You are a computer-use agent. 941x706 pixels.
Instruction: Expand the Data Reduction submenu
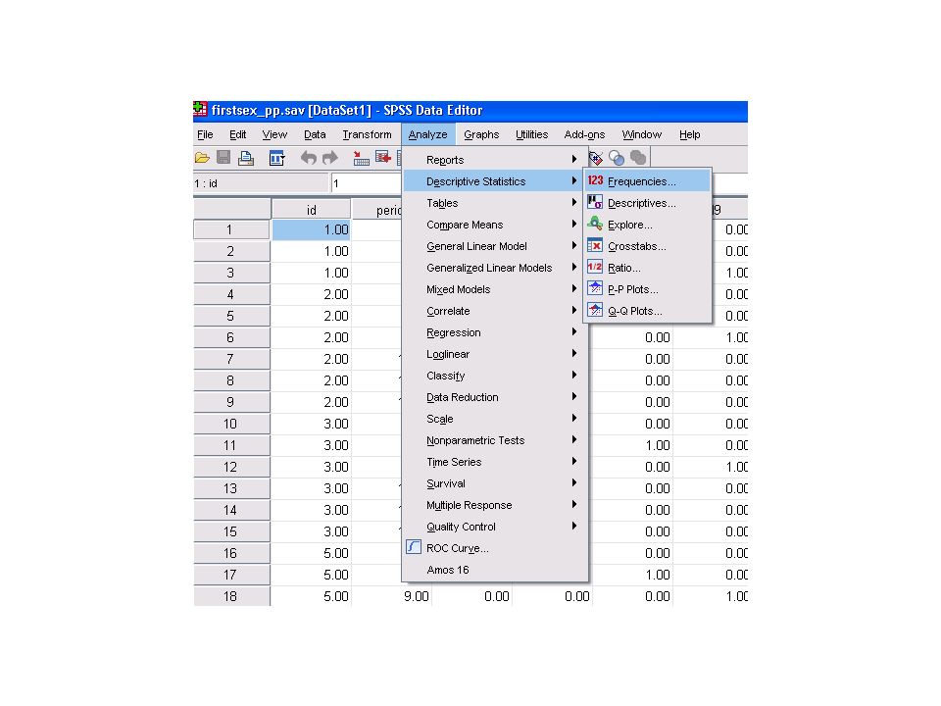(x=494, y=397)
